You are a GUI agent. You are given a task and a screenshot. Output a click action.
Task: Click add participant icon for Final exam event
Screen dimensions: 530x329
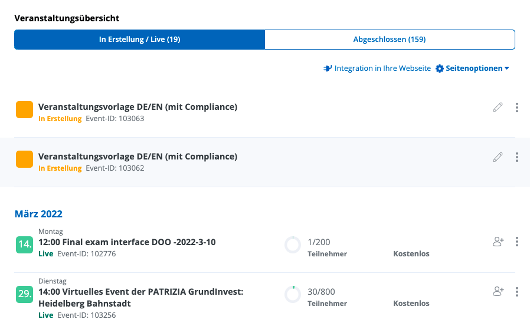[x=498, y=242]
